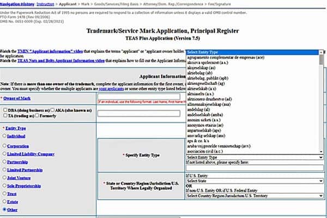Open the TMIN "Applicant information" video link
Screen dimensions: 327x218
pyautogui.click(x=50, y=51)
